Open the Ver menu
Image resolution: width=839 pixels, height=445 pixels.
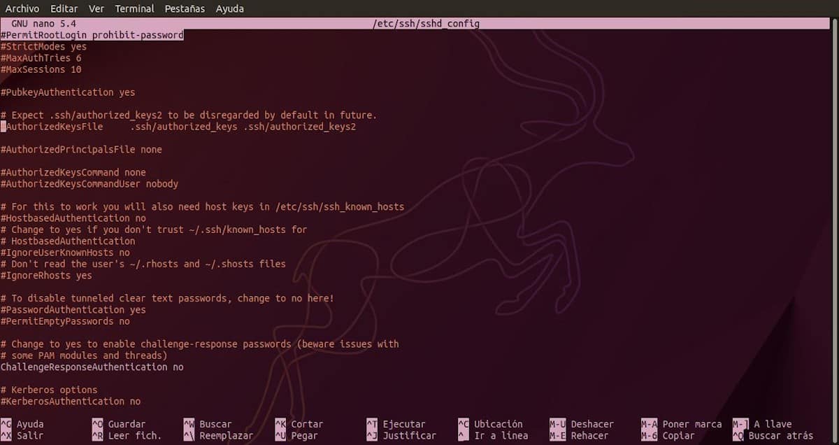point(96,8)
